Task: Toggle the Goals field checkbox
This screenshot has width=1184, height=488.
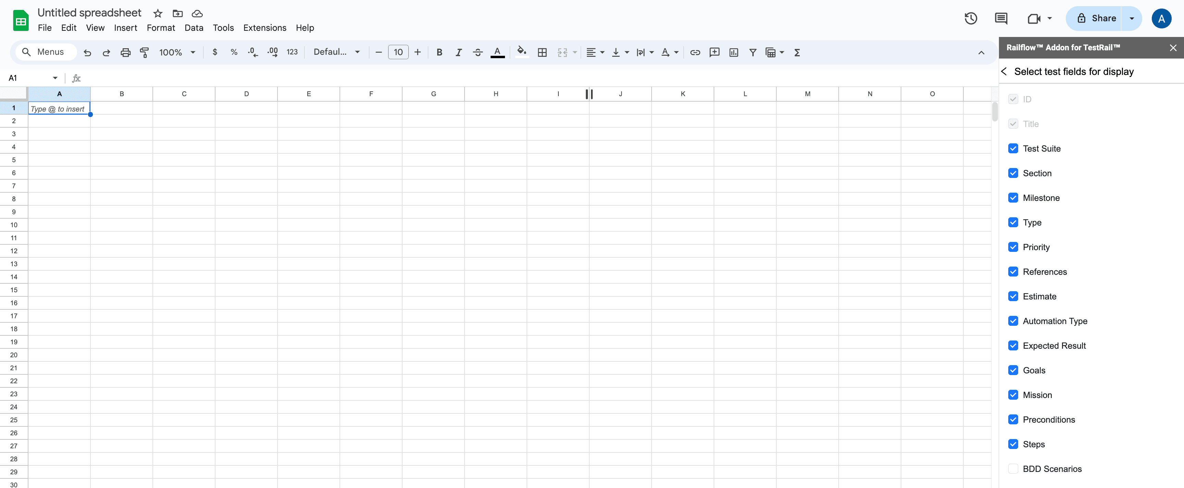Action: pyautogui.click(x=1013, y=370)
